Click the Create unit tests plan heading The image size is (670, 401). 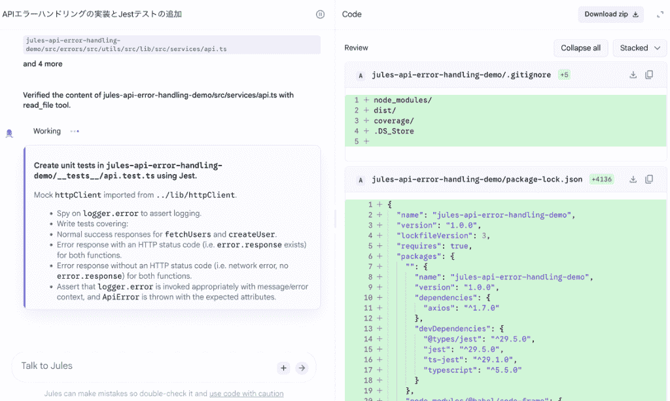click(128, 170)
